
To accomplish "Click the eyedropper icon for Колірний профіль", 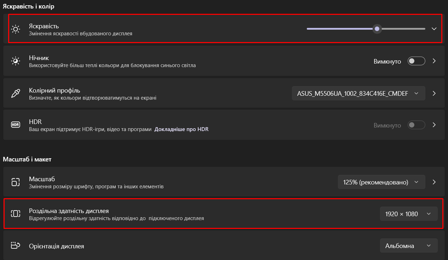I will (16, 93).
